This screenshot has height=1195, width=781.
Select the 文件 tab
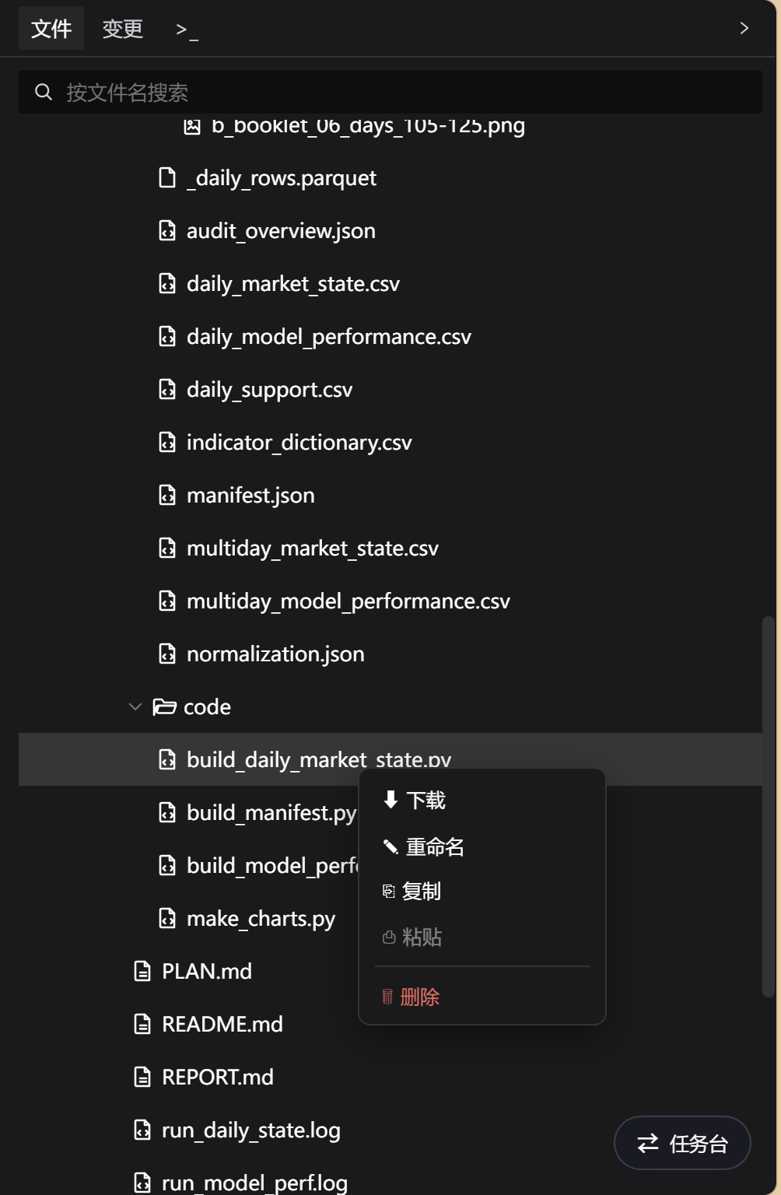coord(51,29)
